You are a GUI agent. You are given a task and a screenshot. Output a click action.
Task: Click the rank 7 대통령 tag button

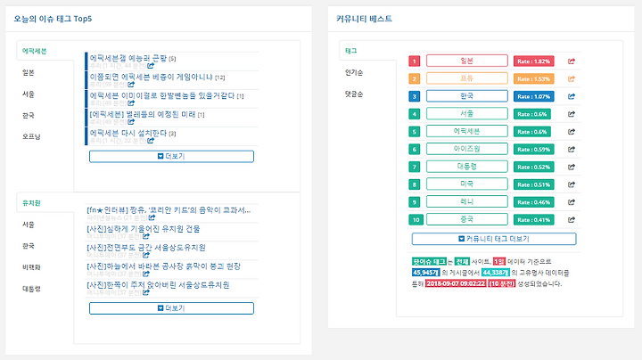(466, 167)
